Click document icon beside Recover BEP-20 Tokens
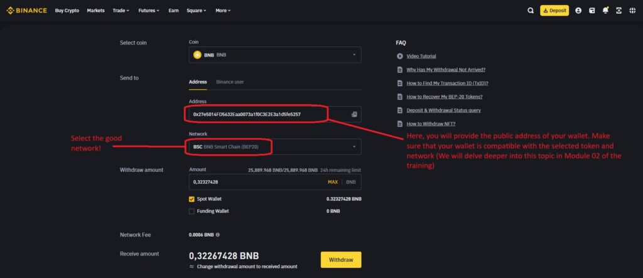 (400, 97)
